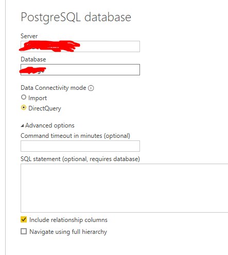
Task: Focus the Database input field
Action: (x=80, y=70)
